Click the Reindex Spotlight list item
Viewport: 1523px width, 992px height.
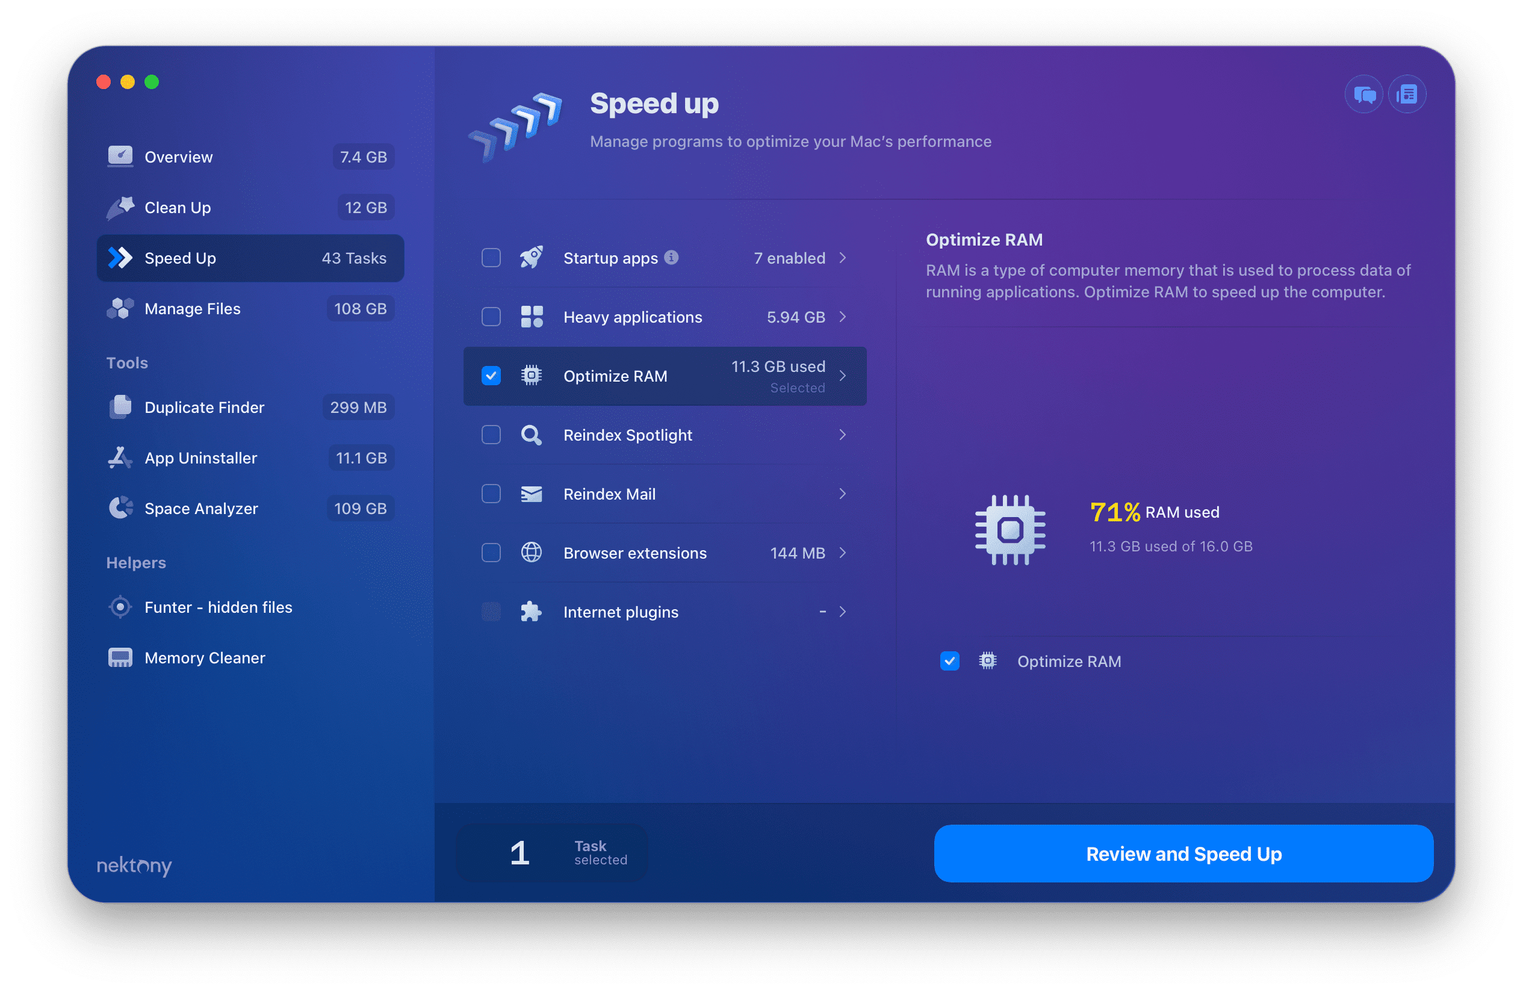[x=662, y=434]
